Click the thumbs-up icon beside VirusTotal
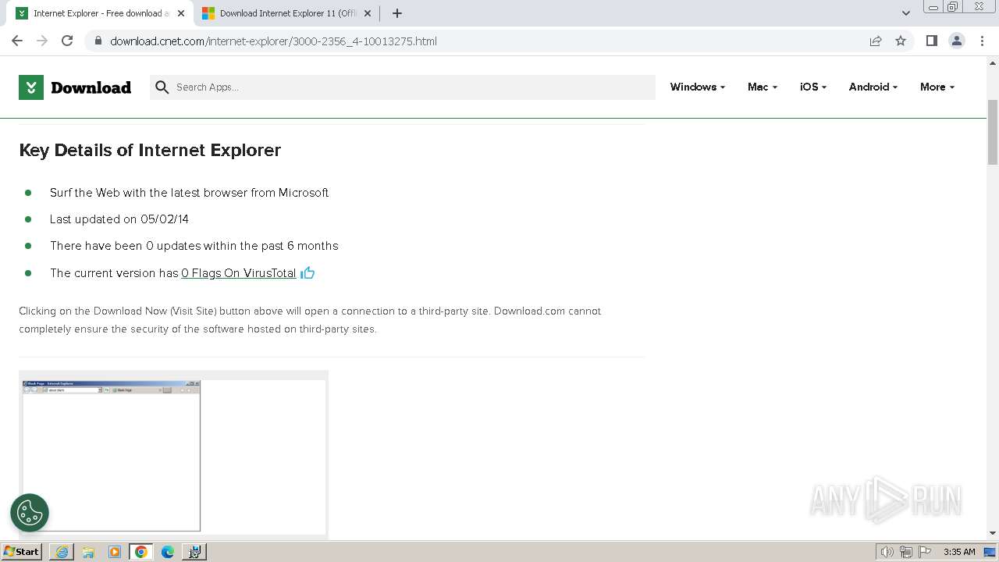999x562 pixels. [x=308, y=272]
